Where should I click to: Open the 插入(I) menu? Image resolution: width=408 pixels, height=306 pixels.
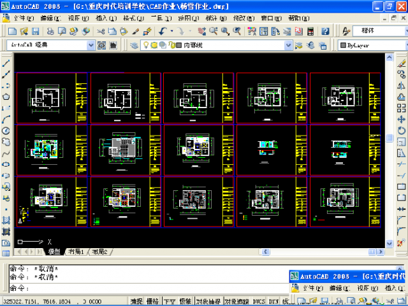point(104,18)
